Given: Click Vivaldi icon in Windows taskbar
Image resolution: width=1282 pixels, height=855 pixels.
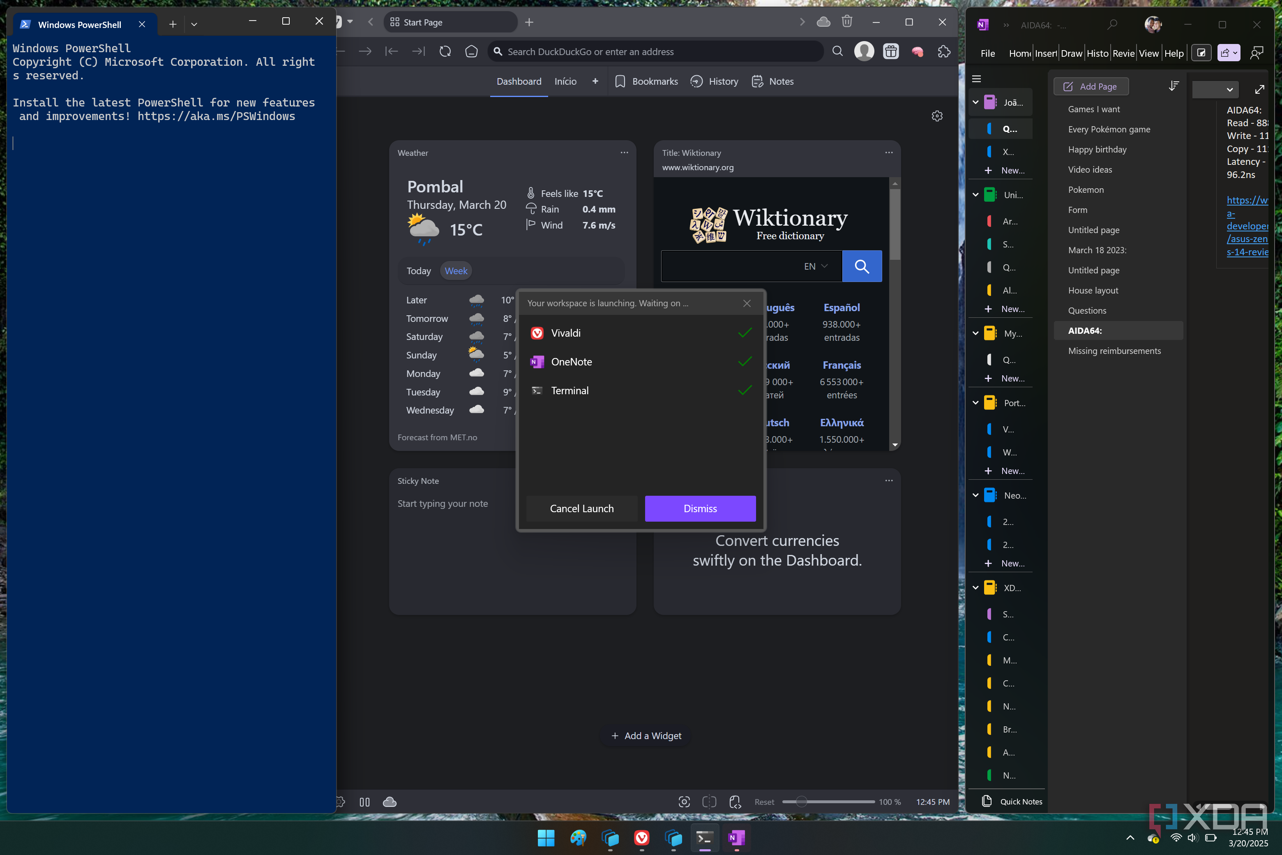Looking at the screenshot, I should tap(641, 838).
